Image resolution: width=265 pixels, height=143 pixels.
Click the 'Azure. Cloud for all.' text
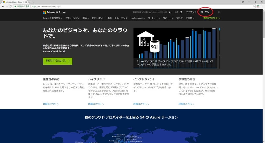pos(54,52)
